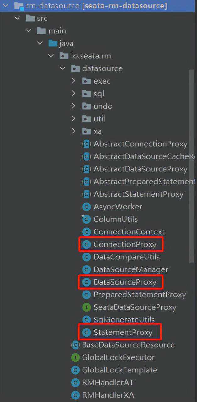
Task: Select PreparedStatementProxy in the tree
Action: pos(140,295)
